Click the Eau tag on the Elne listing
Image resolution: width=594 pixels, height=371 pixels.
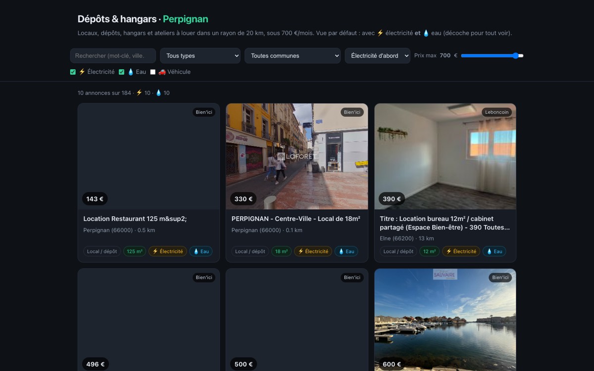495,251
